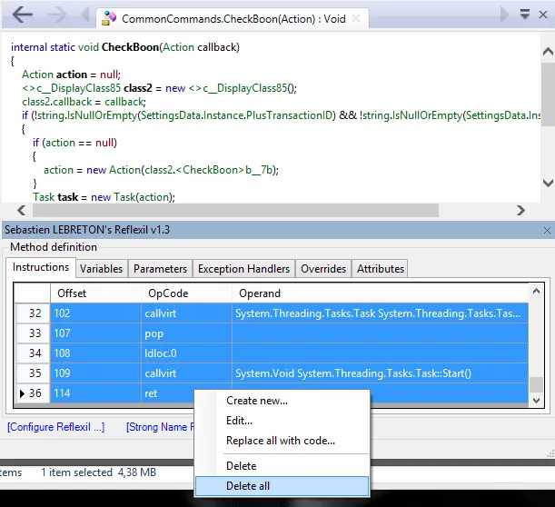Choose 'Edit...' from the context menu
The height and width of the screenshot is (507, 555).
239,421
